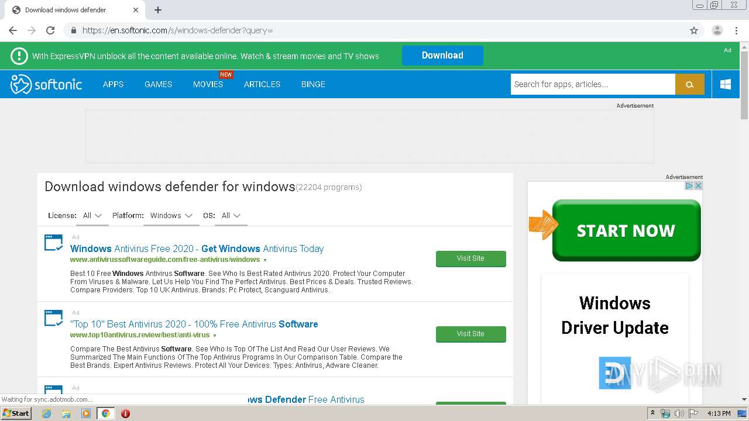Screen dimensions: 749x421
Task: Click the volume icon in system tray
Action: pyautogui.click(x=679, y=413)
